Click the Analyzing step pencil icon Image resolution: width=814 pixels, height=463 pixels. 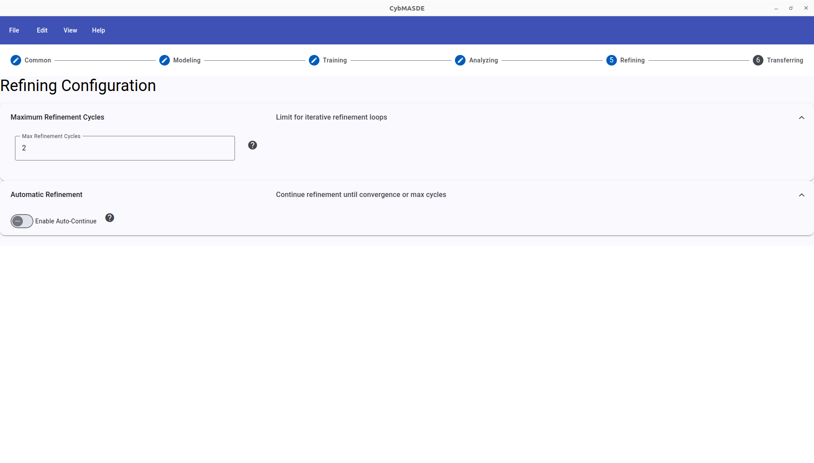click(x=460, y=60)
